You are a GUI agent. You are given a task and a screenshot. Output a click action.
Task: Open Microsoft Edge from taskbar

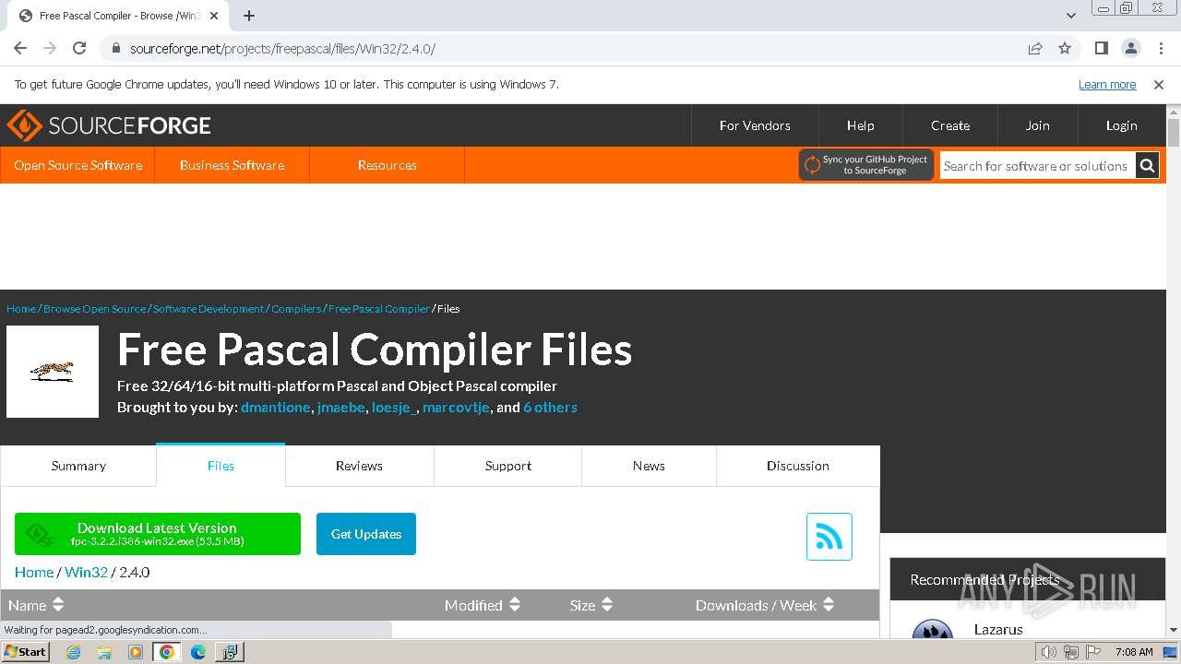197,652
